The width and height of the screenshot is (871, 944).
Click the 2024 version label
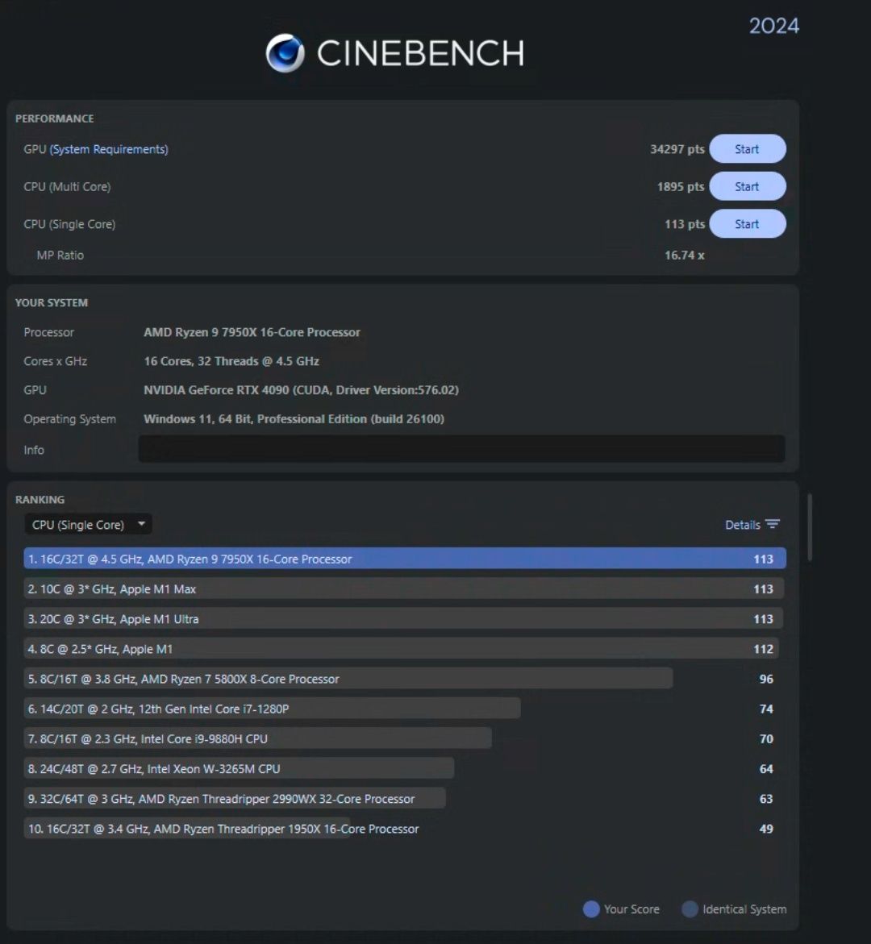pos(774,26)
